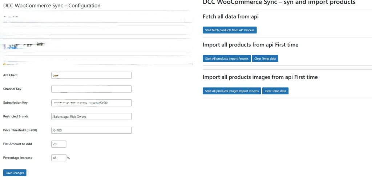Click Start All products Images Import Process
This screenshot has width=372, height=181.
point(232,91)
